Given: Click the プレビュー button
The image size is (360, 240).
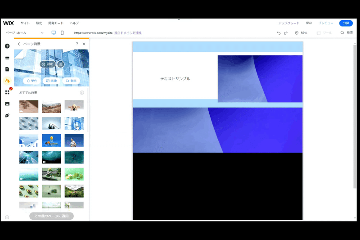Looking at the screenshot, I should tap(326, 23).
